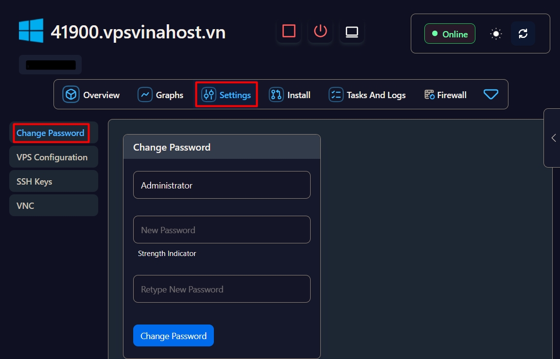Click the refresh arrows icon
Screen dimensions: 560x359
[x=523, y=34]
